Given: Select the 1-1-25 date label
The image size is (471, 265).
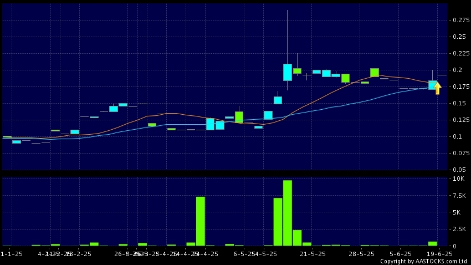Looking at the screenshot, I should pyautogui.click(x=12, y=254).
